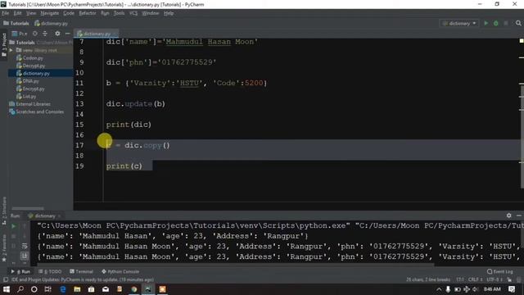Screen dimensions: 524x295
Task: Toggle soft-wrap icon in Run panel
Action: [25, 246]
